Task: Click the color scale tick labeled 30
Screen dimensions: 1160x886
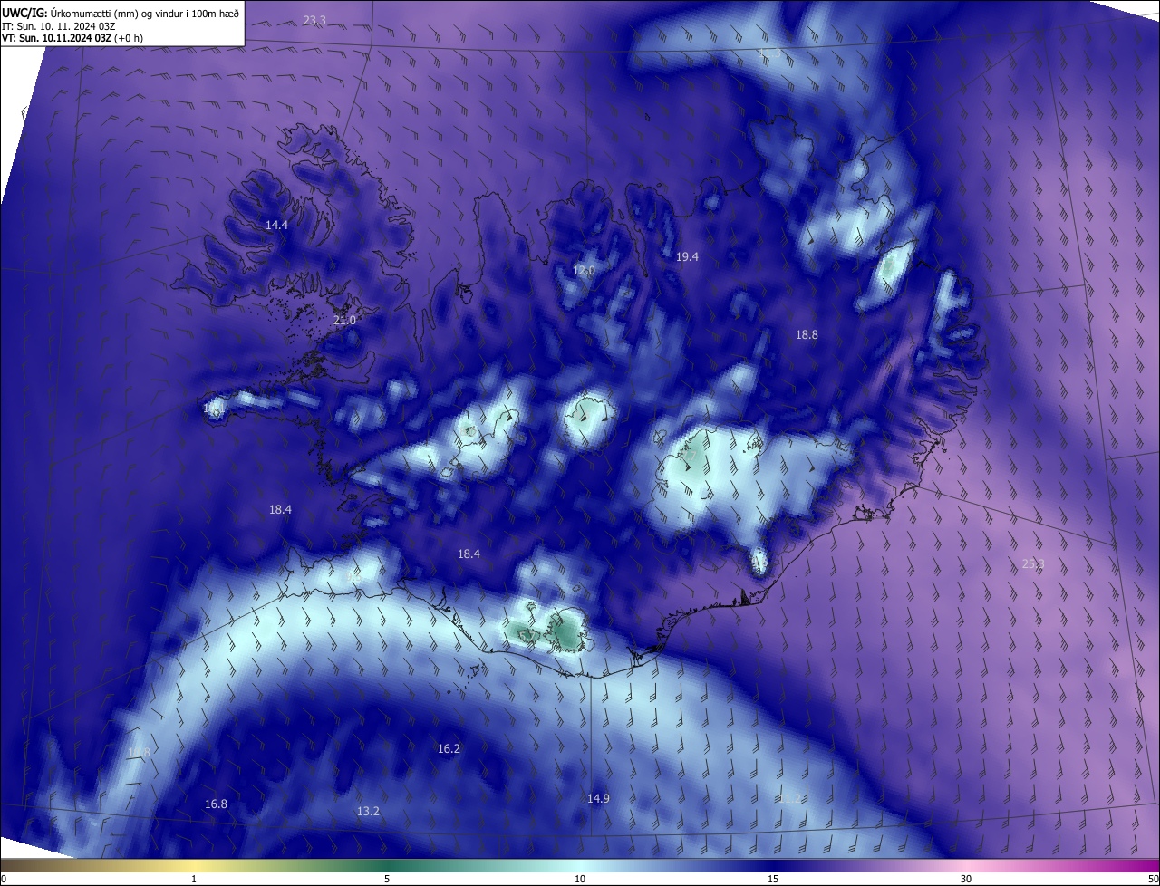Action: 966,879
